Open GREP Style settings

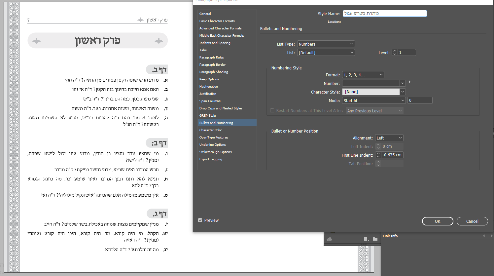click(x=227, y=116)
